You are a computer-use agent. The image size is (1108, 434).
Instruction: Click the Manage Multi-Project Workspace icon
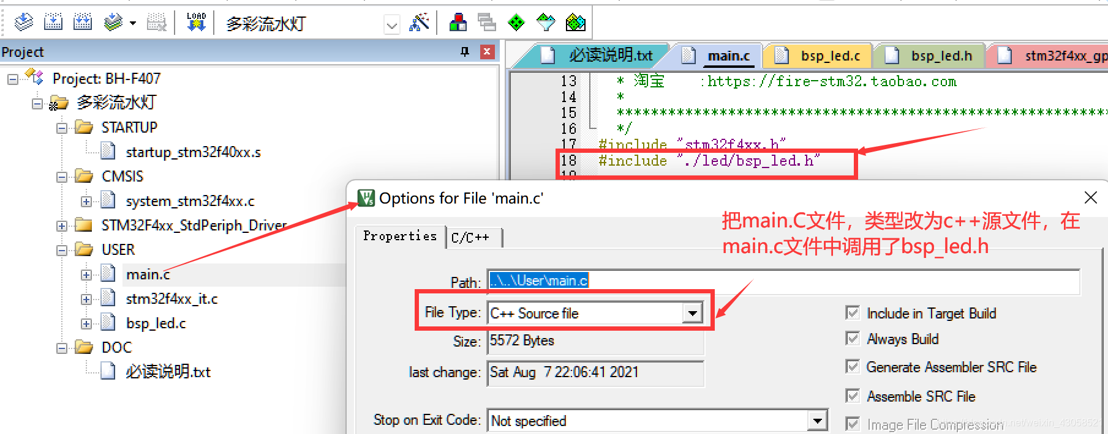487,23
